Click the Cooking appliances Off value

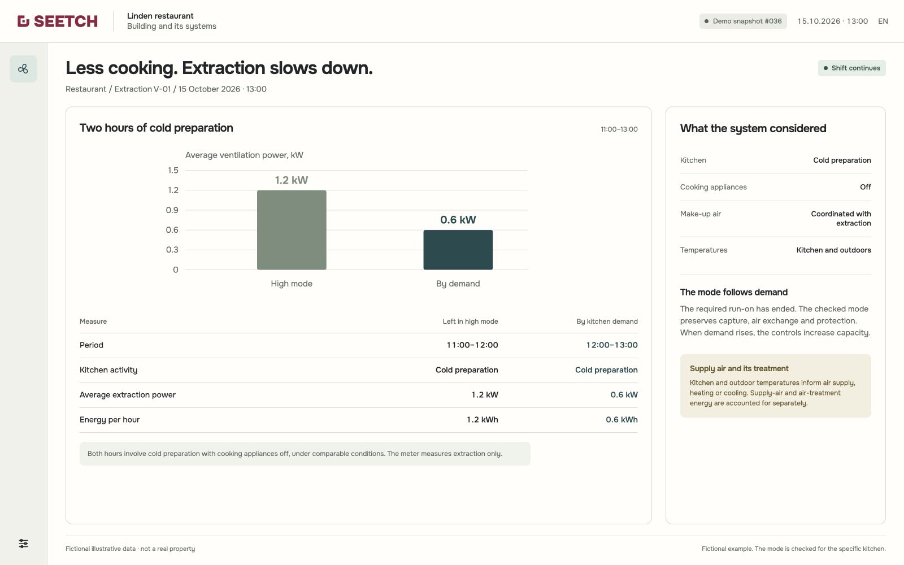(x=866, y=187)
